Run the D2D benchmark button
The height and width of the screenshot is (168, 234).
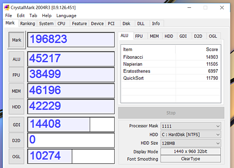point(16,140)
